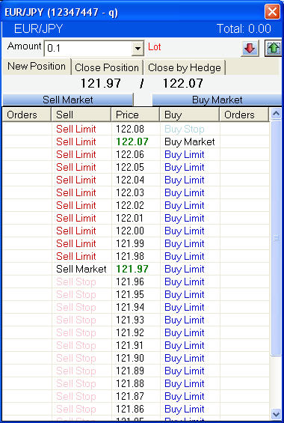Place Sell Limit at 122.01
The width and height of the screenshot is (284, 423).
[76, 218]
